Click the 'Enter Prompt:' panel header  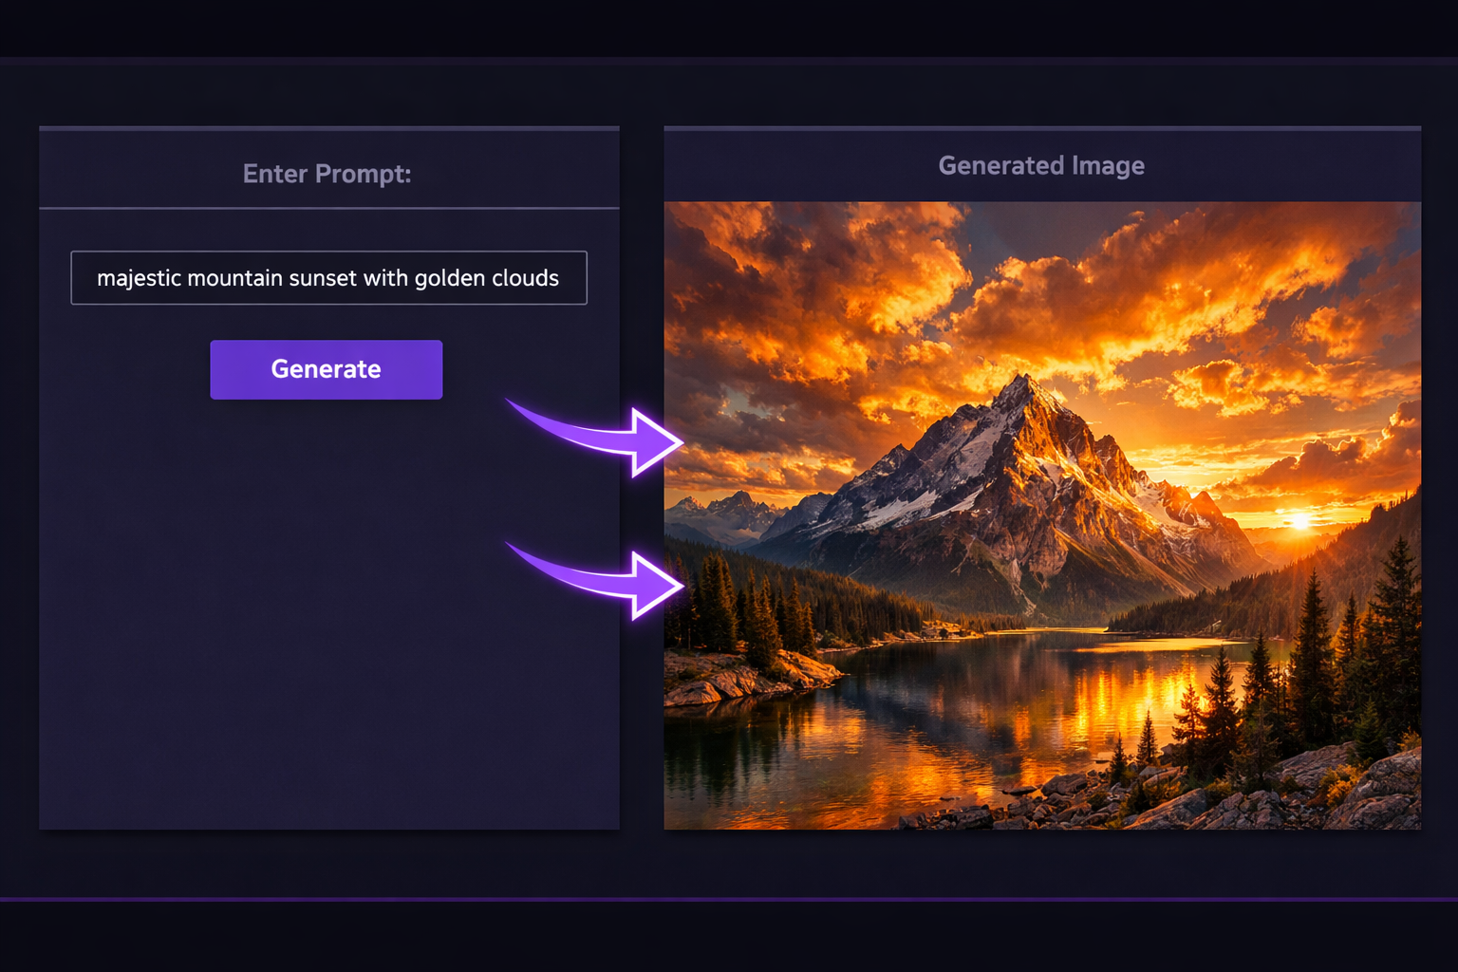click(327, 174)
